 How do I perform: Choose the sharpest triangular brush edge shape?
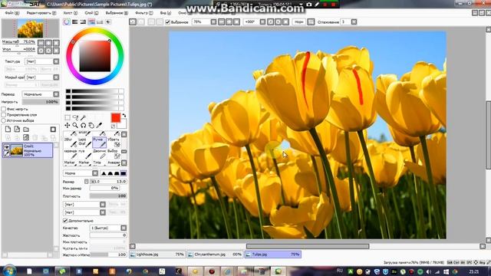click(104, 173)
